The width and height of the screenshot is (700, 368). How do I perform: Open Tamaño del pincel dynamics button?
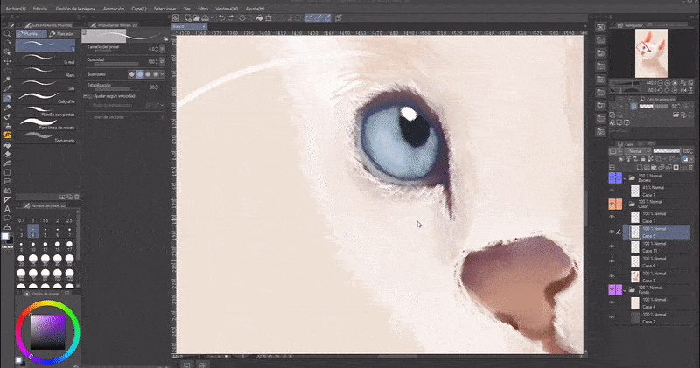(163, 49)
